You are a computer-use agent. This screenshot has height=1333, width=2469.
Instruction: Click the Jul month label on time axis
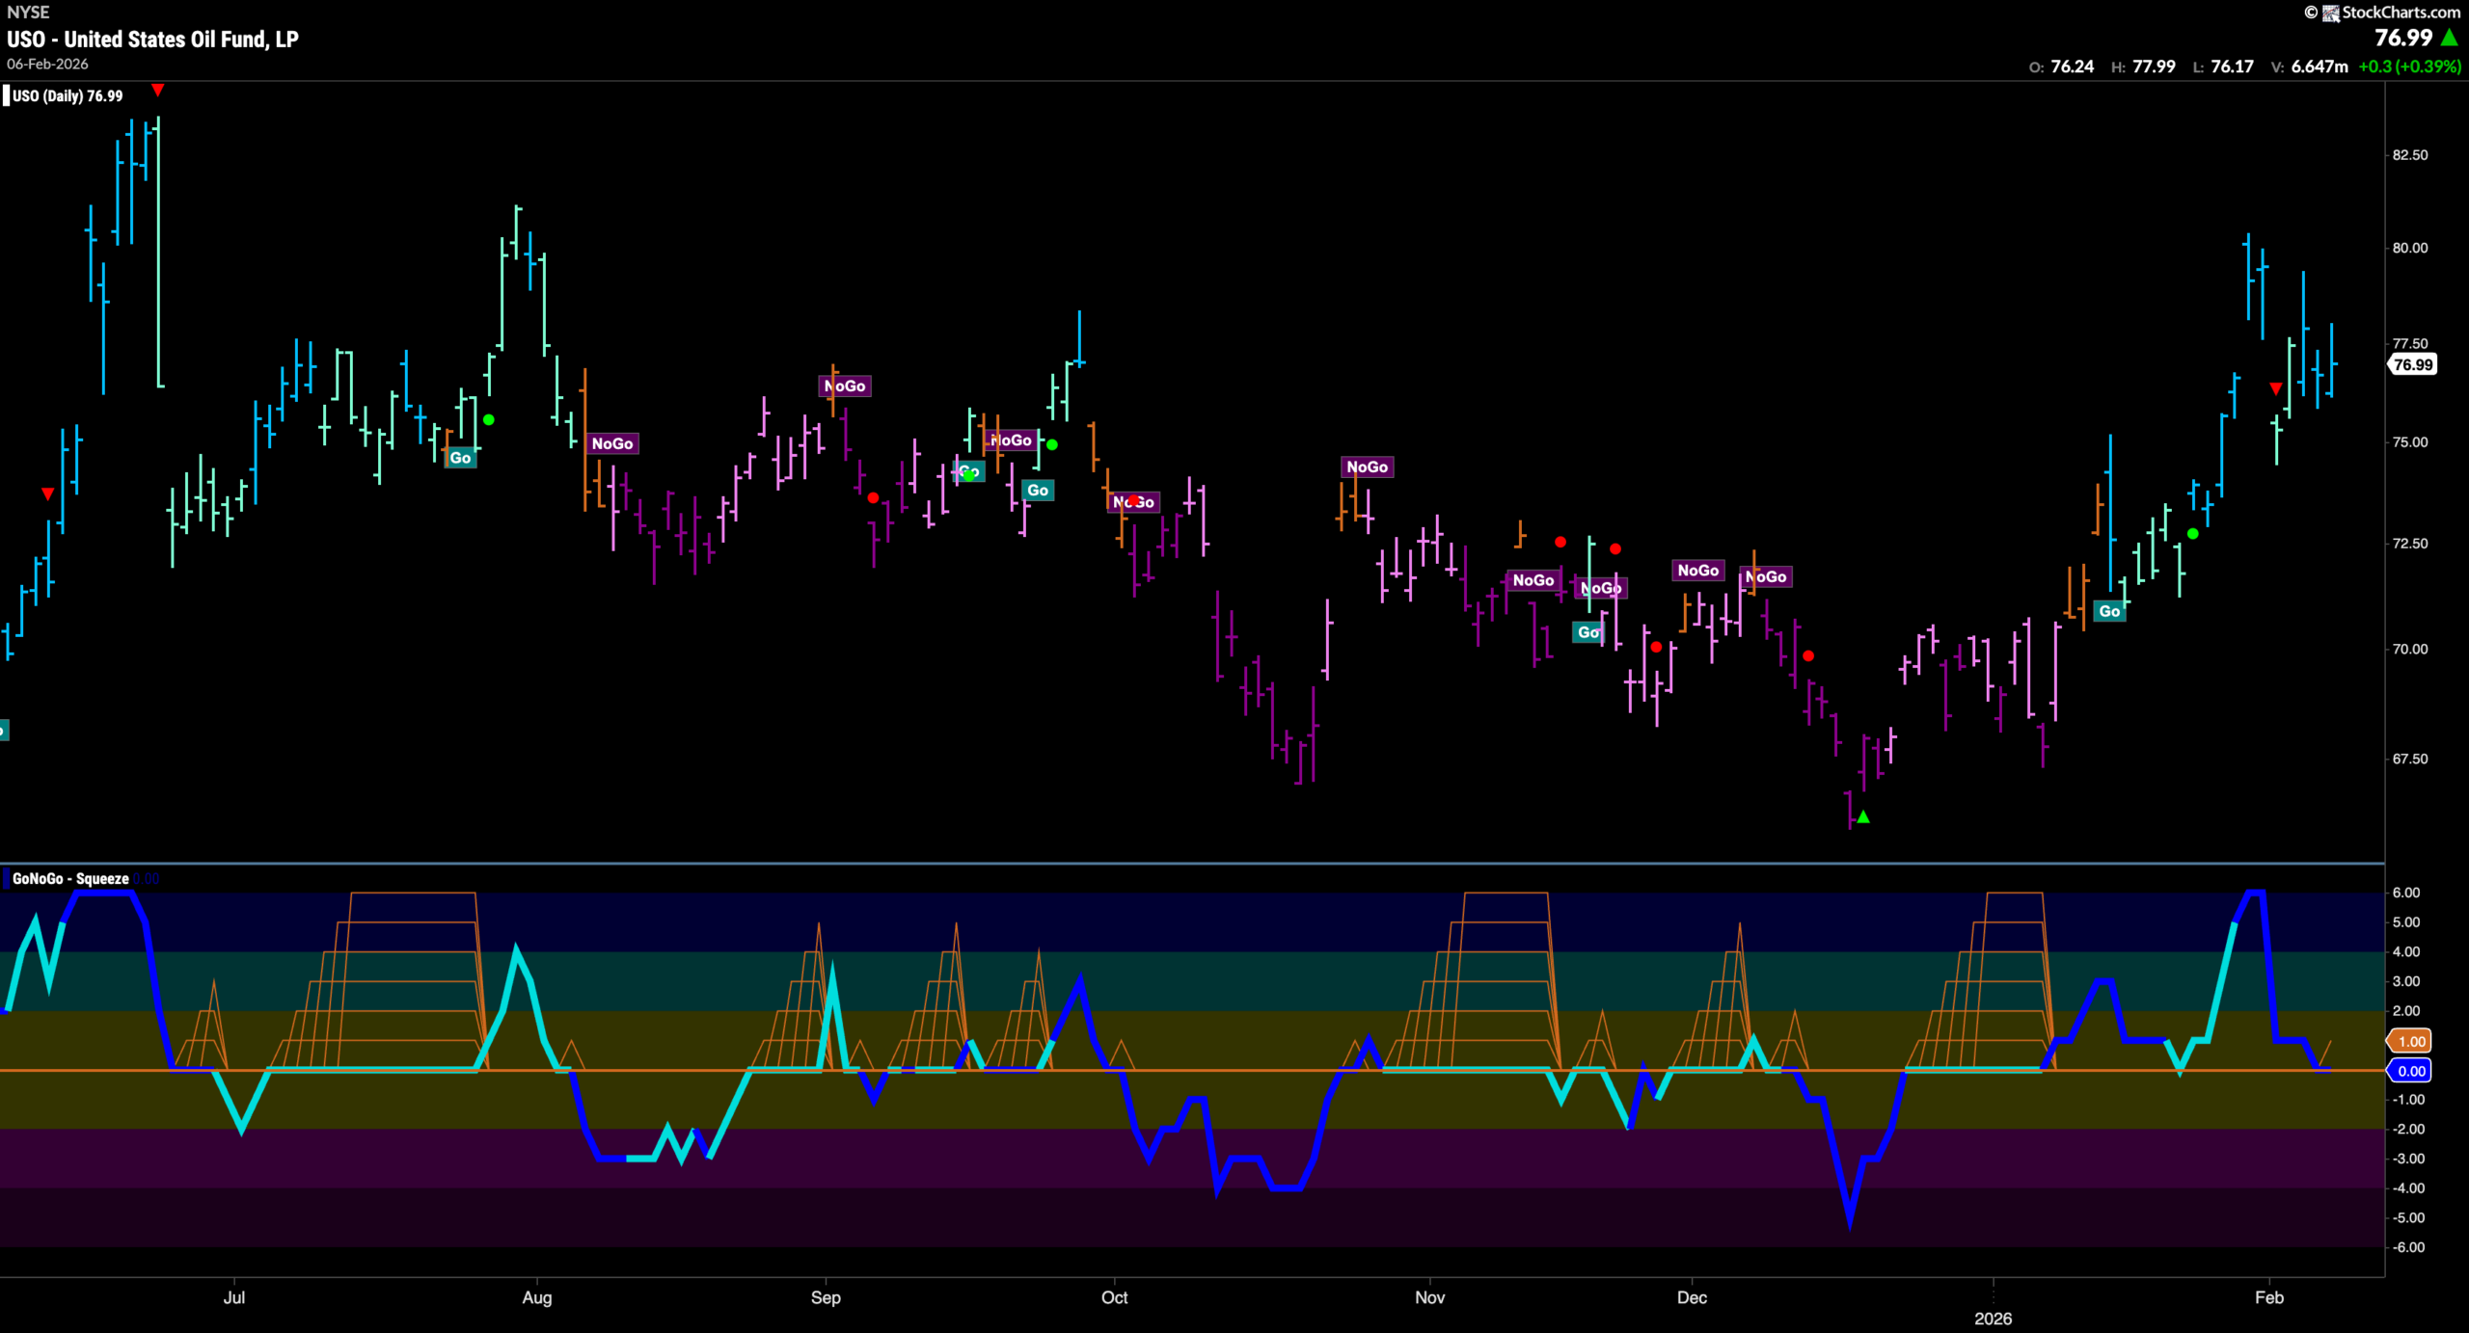(234, 1297)
